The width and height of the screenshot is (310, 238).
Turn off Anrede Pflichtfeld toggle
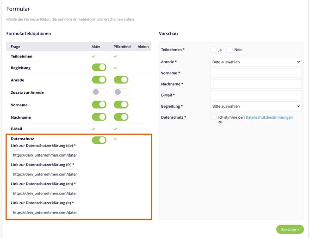point(121,80)
